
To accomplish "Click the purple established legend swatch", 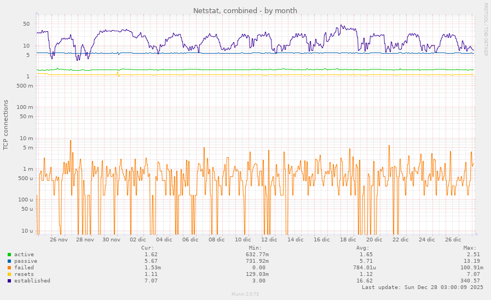I will 9,281.
